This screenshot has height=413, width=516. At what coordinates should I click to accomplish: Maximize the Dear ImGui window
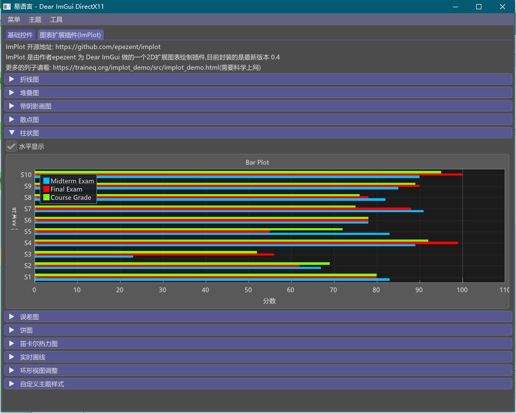click(x=479, y=7)
